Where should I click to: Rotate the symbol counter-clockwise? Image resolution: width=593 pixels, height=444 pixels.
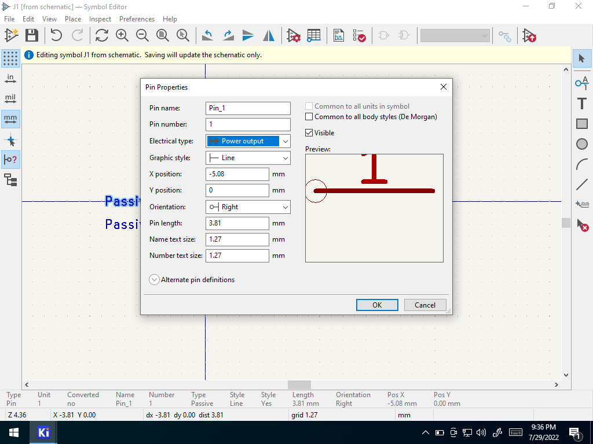[x=208, y=36]
